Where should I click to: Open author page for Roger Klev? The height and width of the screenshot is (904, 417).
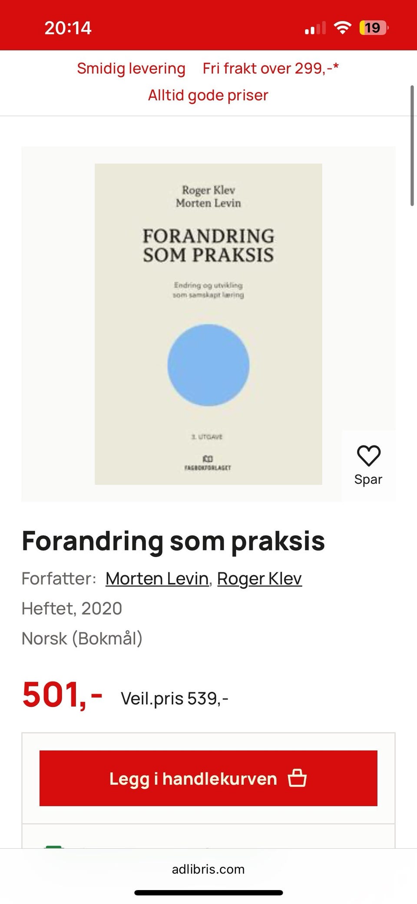(x=259, y=579)
